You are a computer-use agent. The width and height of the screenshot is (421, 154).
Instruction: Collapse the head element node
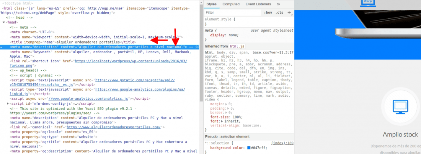pos(4,22)
